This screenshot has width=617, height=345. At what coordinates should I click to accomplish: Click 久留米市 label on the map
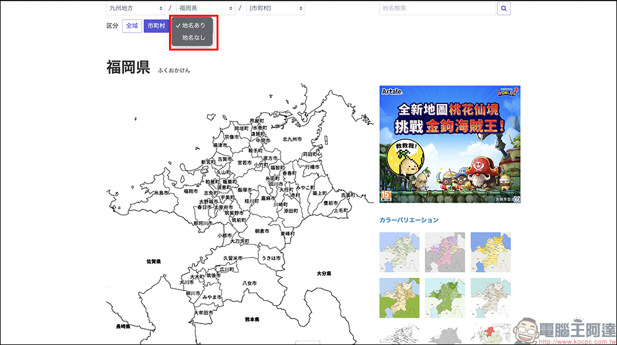click(233, 258)
